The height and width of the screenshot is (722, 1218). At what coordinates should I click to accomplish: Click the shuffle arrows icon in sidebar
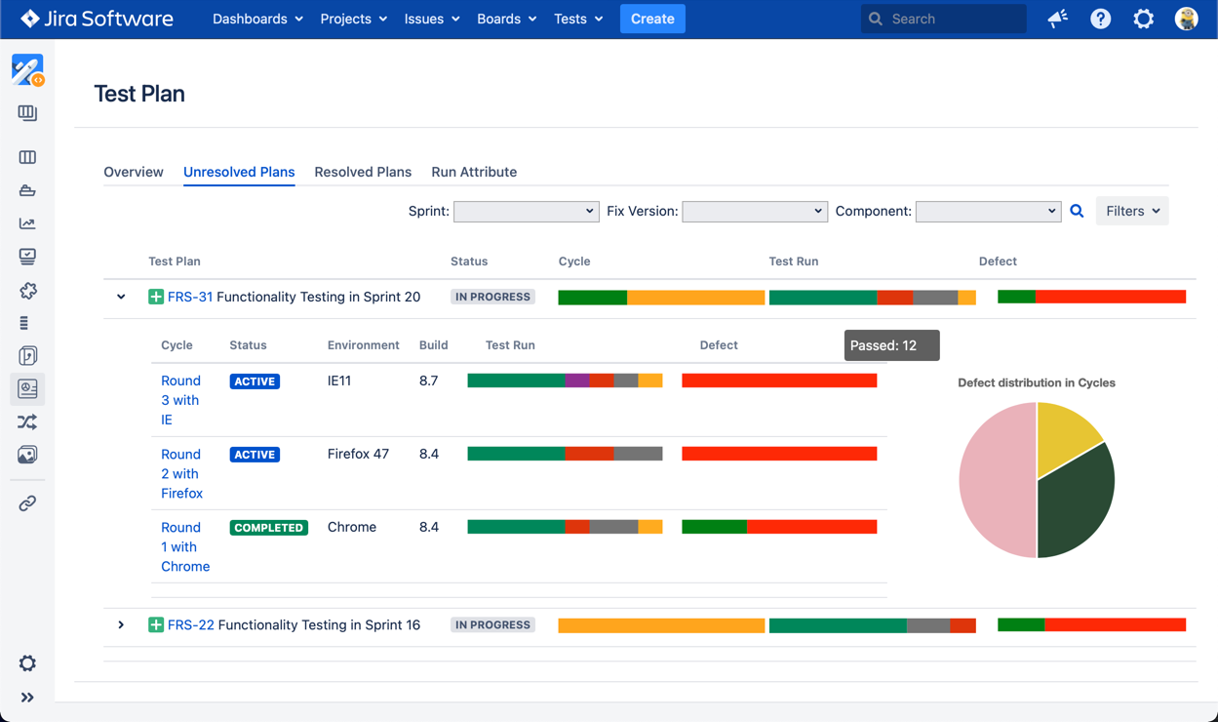27,421
